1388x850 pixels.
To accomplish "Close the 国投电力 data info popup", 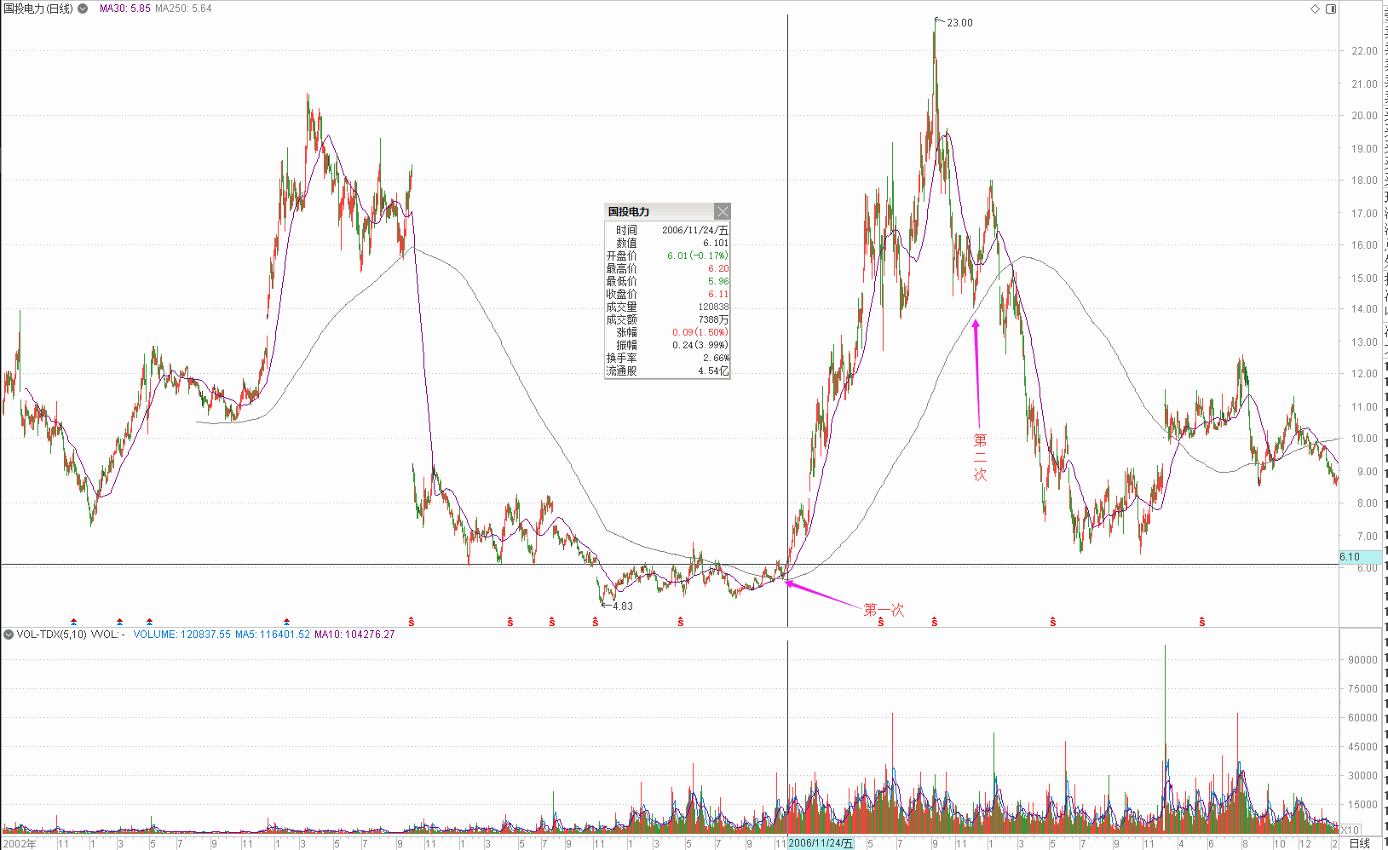I will (722, 212).
